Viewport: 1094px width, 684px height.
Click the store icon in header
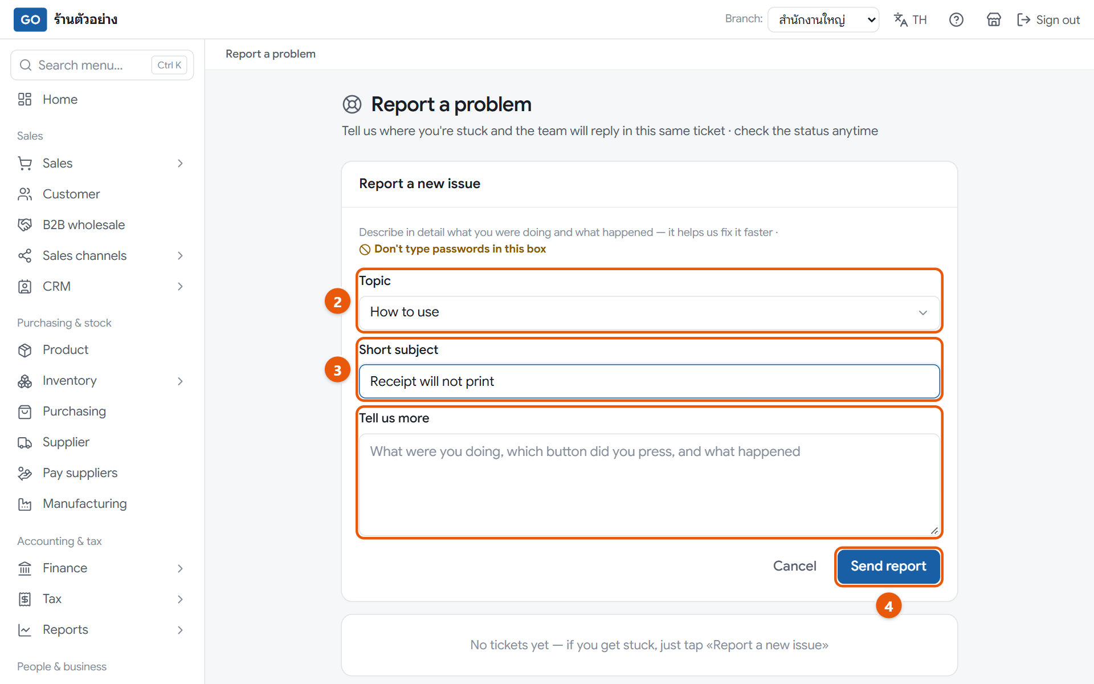(994, 20)
